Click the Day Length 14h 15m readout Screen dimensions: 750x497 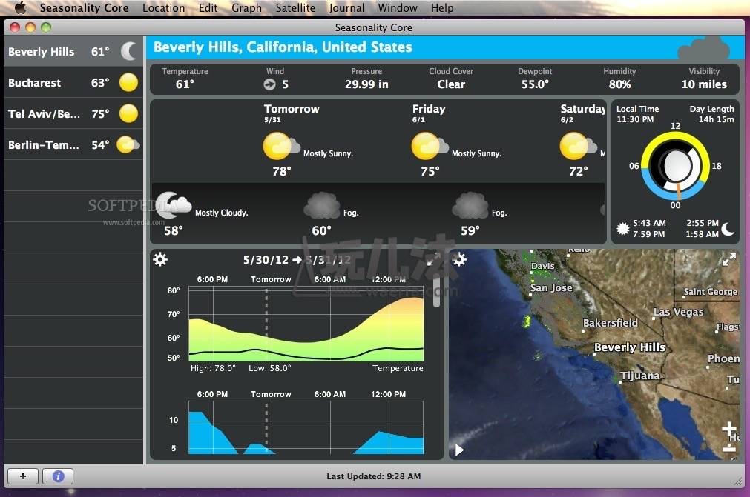tap(711, 114)
